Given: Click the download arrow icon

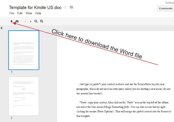Looking at the screenshot, I should click(11, 21).
